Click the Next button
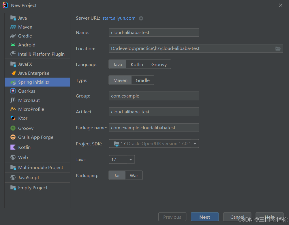Viewport: 289px width, 225px height. coord(204,217)
